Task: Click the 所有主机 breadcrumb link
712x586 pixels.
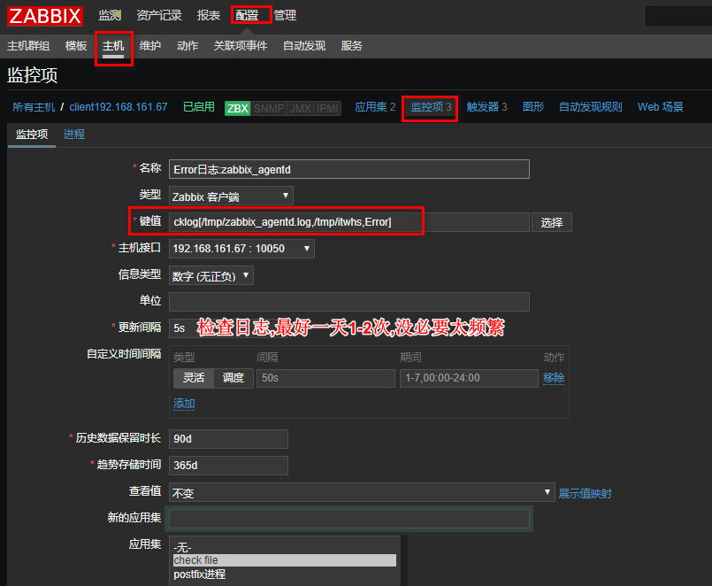Action: pyautogui.click(x=34, y=107)
